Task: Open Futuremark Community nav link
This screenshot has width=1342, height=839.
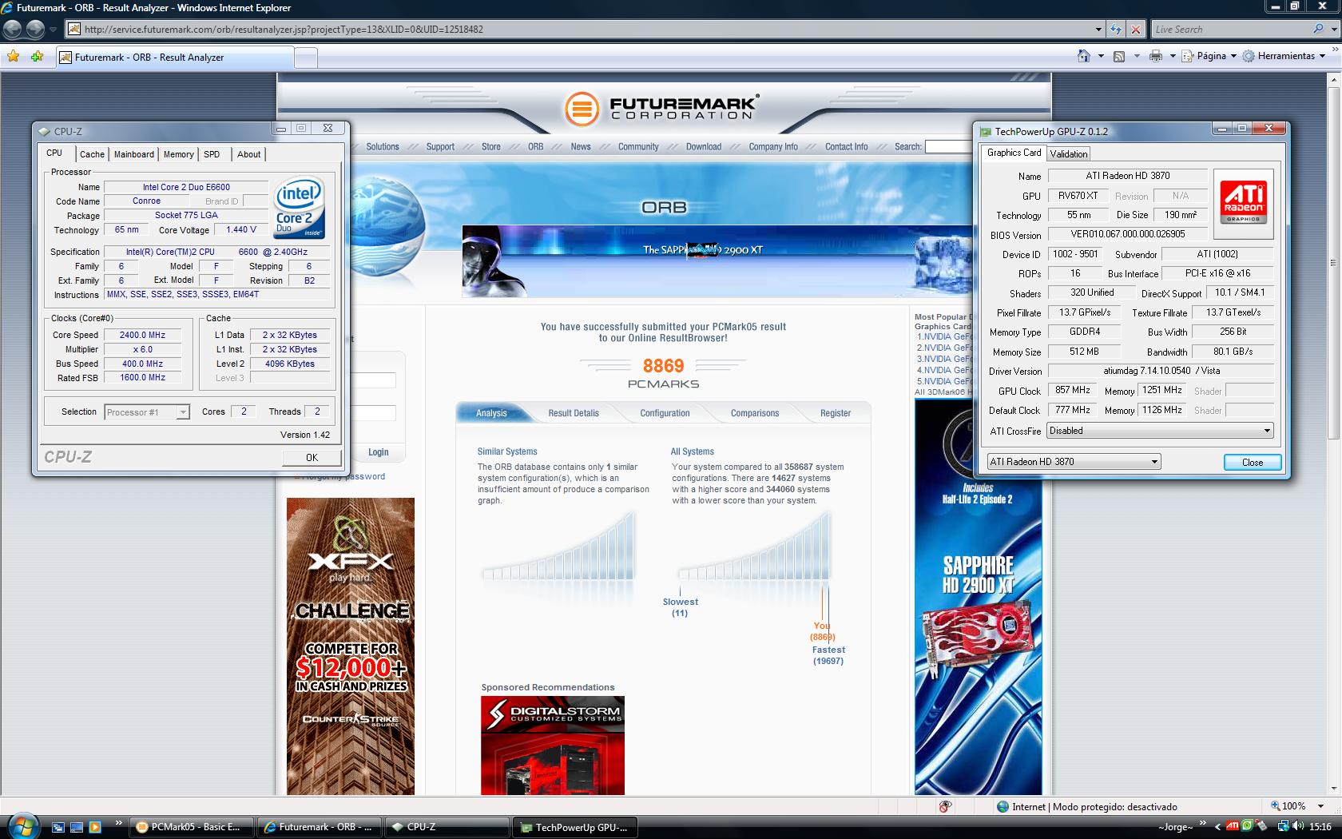Action: (x=638, y=147)
